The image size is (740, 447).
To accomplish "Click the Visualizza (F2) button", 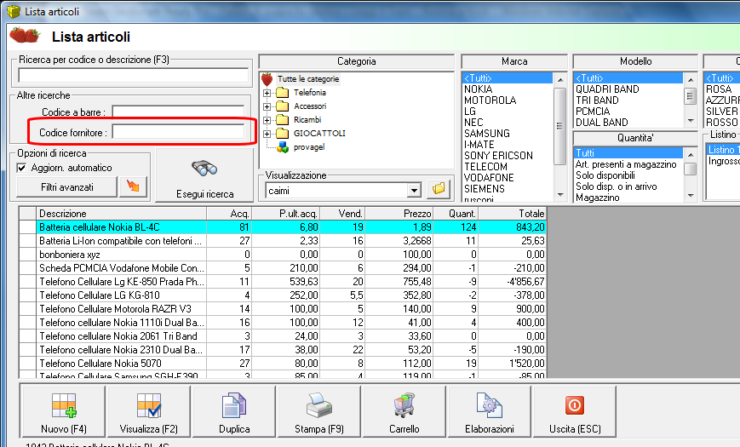I will point(149,411).
